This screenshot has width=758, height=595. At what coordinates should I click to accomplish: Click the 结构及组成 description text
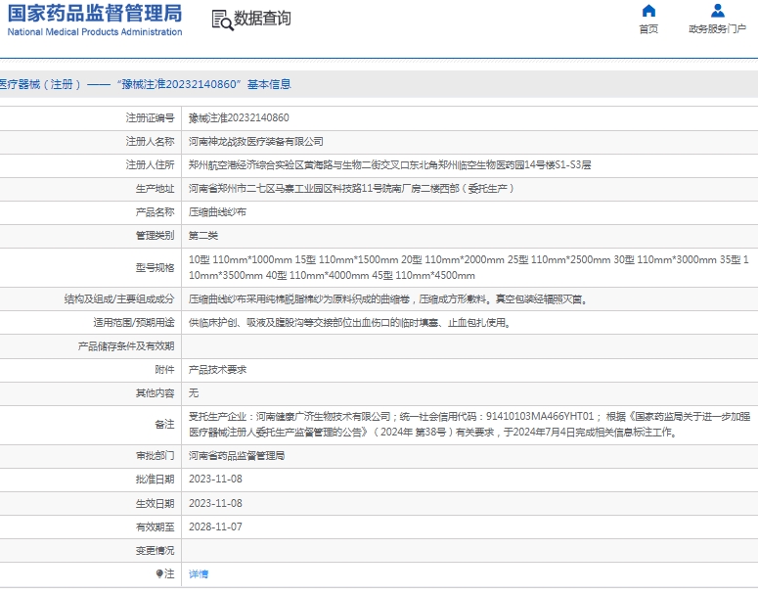[388, 298]
